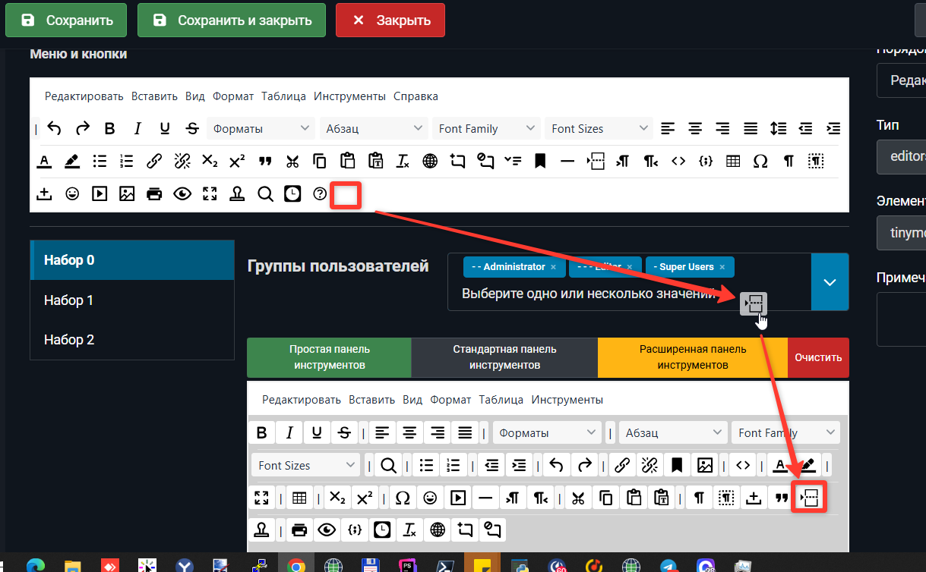Click the source code <> icon in the Набор 0 toolbar
The height and width of the screenshot is (572, 926).
[x=744, y=465]
